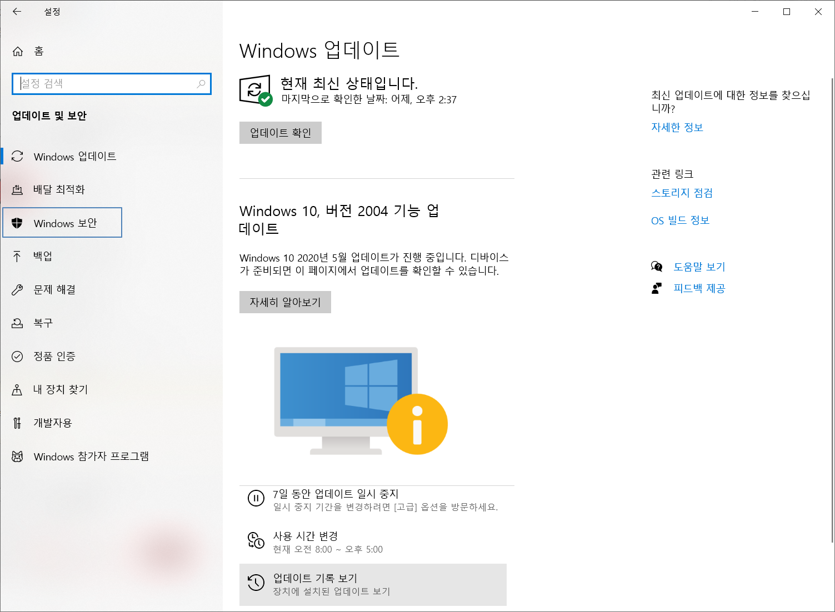The height and width of the screenshot is (612, 835).
Task: Minimize the 설정 window
Action: coord(755,12)
